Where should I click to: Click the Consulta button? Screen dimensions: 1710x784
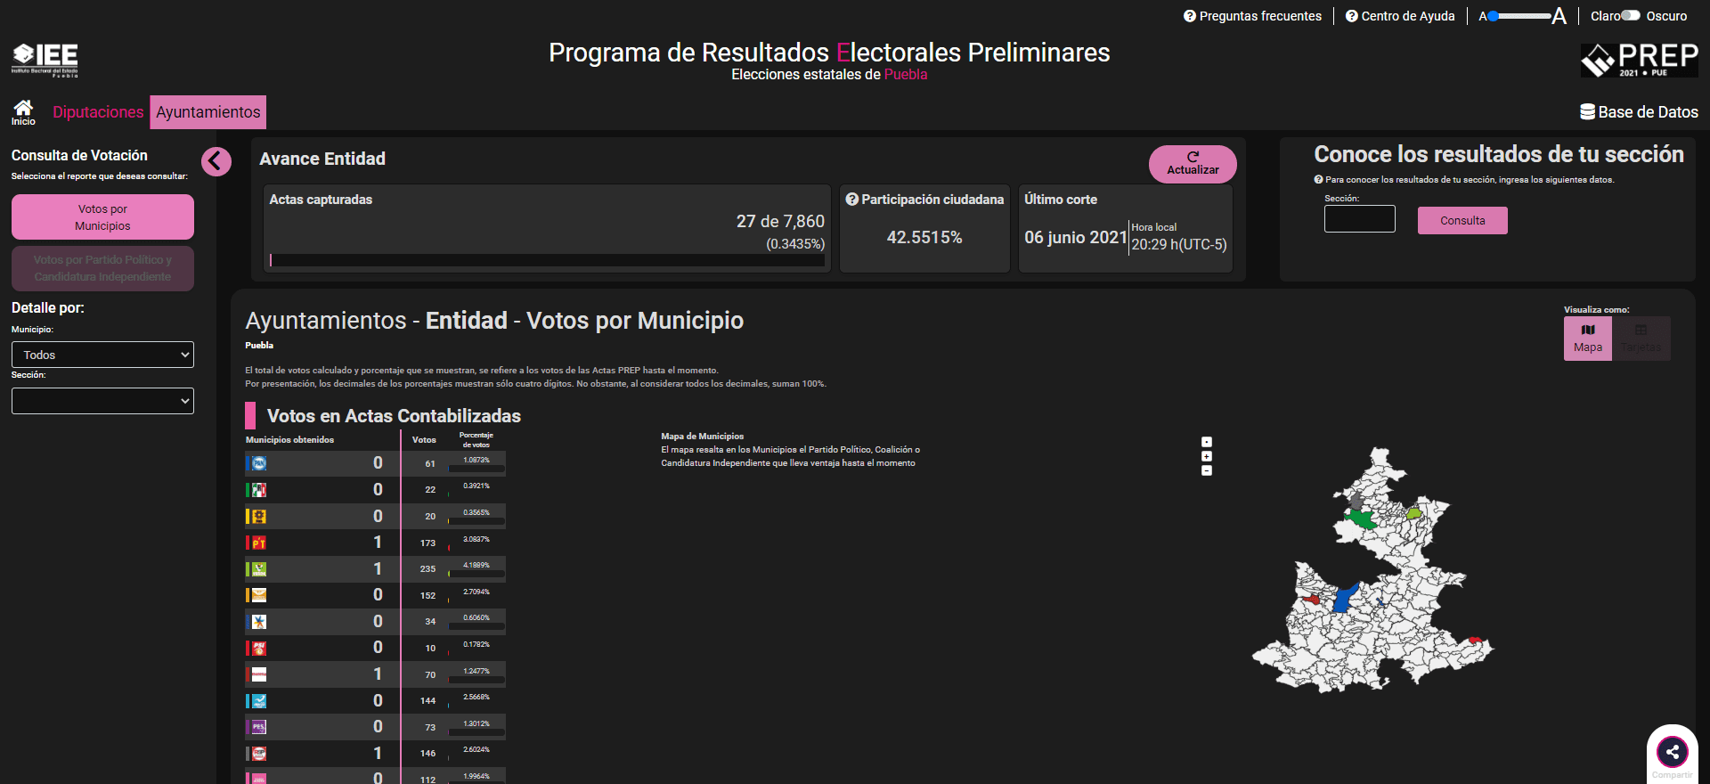(1462, 221)
